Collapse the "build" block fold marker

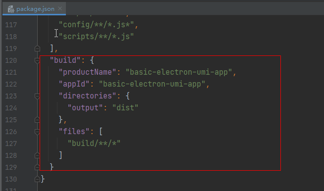click(37, 60)
